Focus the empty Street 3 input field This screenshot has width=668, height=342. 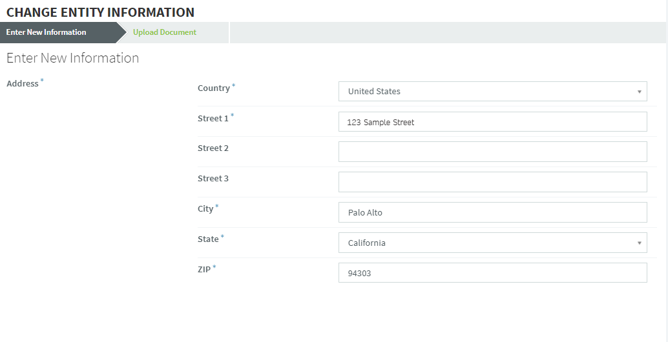pos(492,182)
